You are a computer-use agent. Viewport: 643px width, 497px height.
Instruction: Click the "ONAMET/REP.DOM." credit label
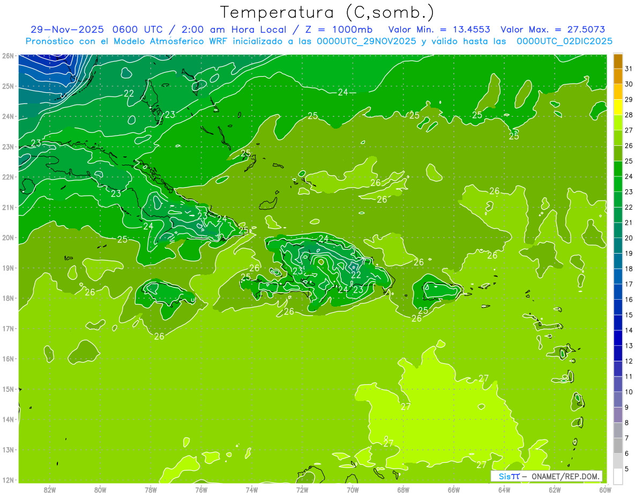[x=566, y=476]
